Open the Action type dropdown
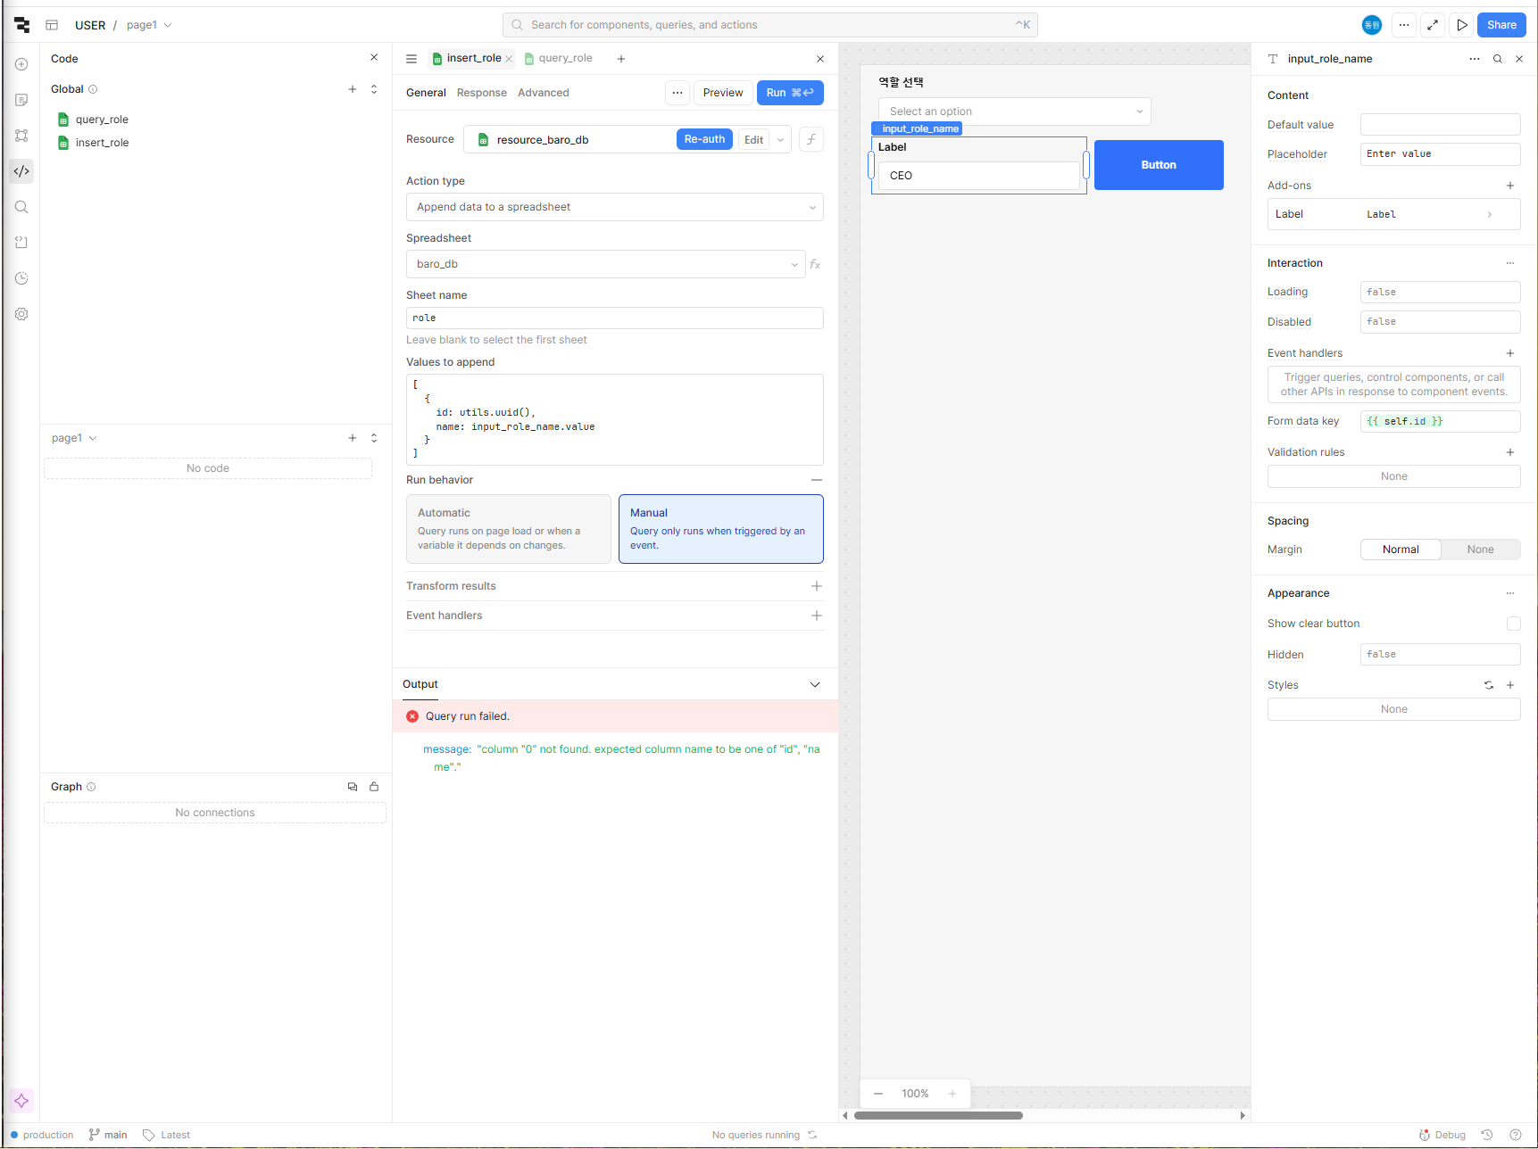Screen dimensions: 1538x1149 615,207
